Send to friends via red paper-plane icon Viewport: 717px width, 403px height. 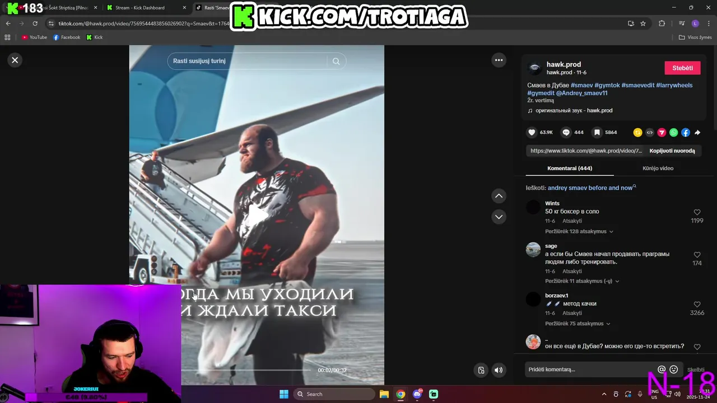tap(662, 133)
